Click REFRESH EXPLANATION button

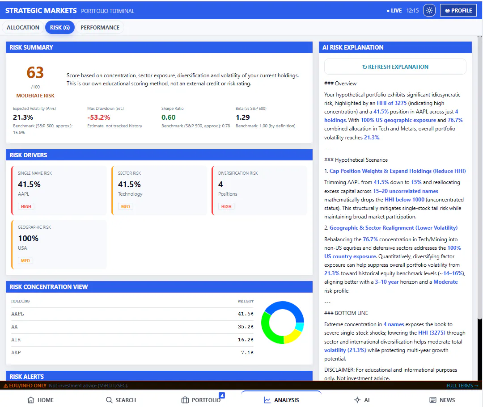[x=395, y=67]
